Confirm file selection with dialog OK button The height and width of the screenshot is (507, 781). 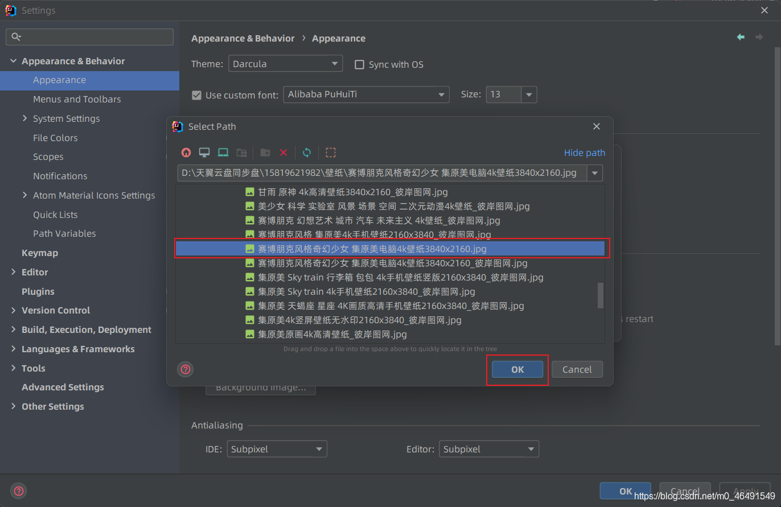517,369
